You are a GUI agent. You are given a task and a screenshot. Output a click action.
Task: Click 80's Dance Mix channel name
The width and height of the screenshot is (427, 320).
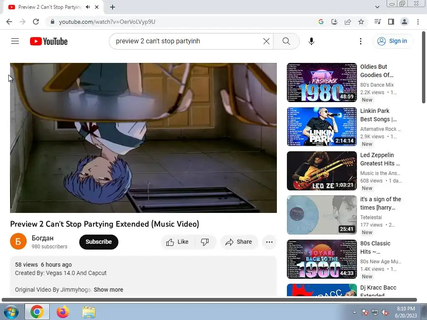coord(377,85)
